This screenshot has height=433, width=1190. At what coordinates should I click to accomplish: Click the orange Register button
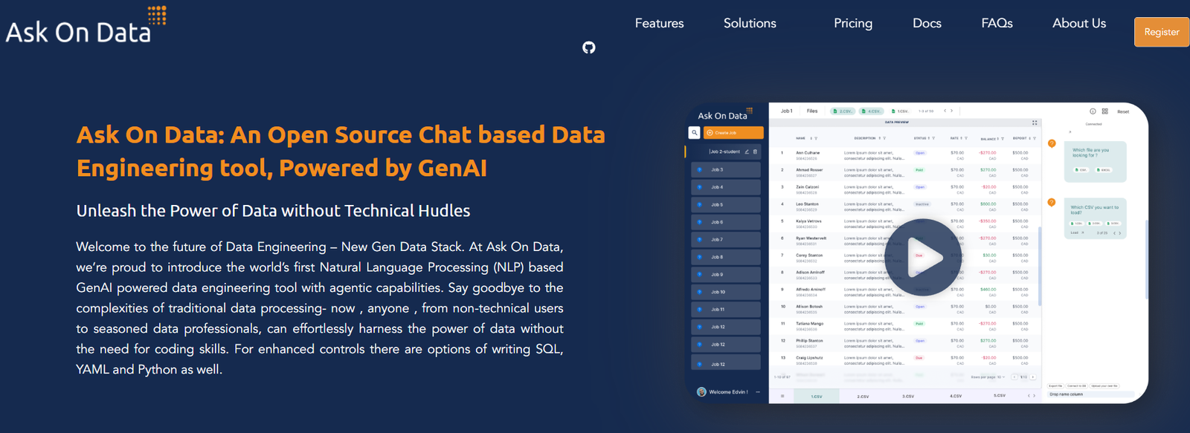(1161, 32)
